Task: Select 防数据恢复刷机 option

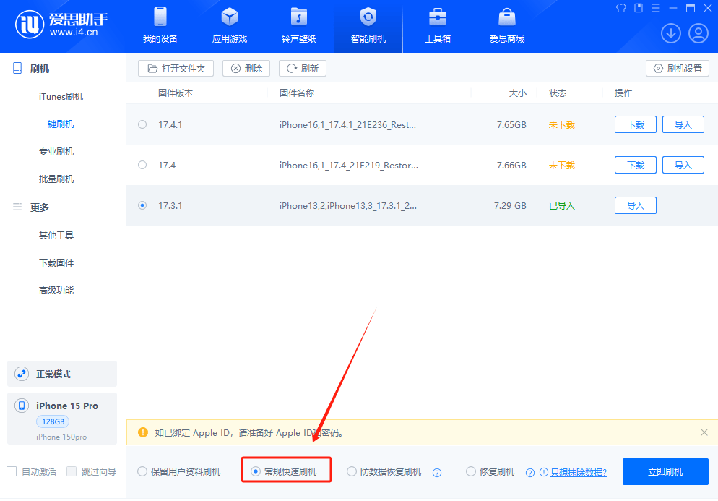Action: point(384,471)
